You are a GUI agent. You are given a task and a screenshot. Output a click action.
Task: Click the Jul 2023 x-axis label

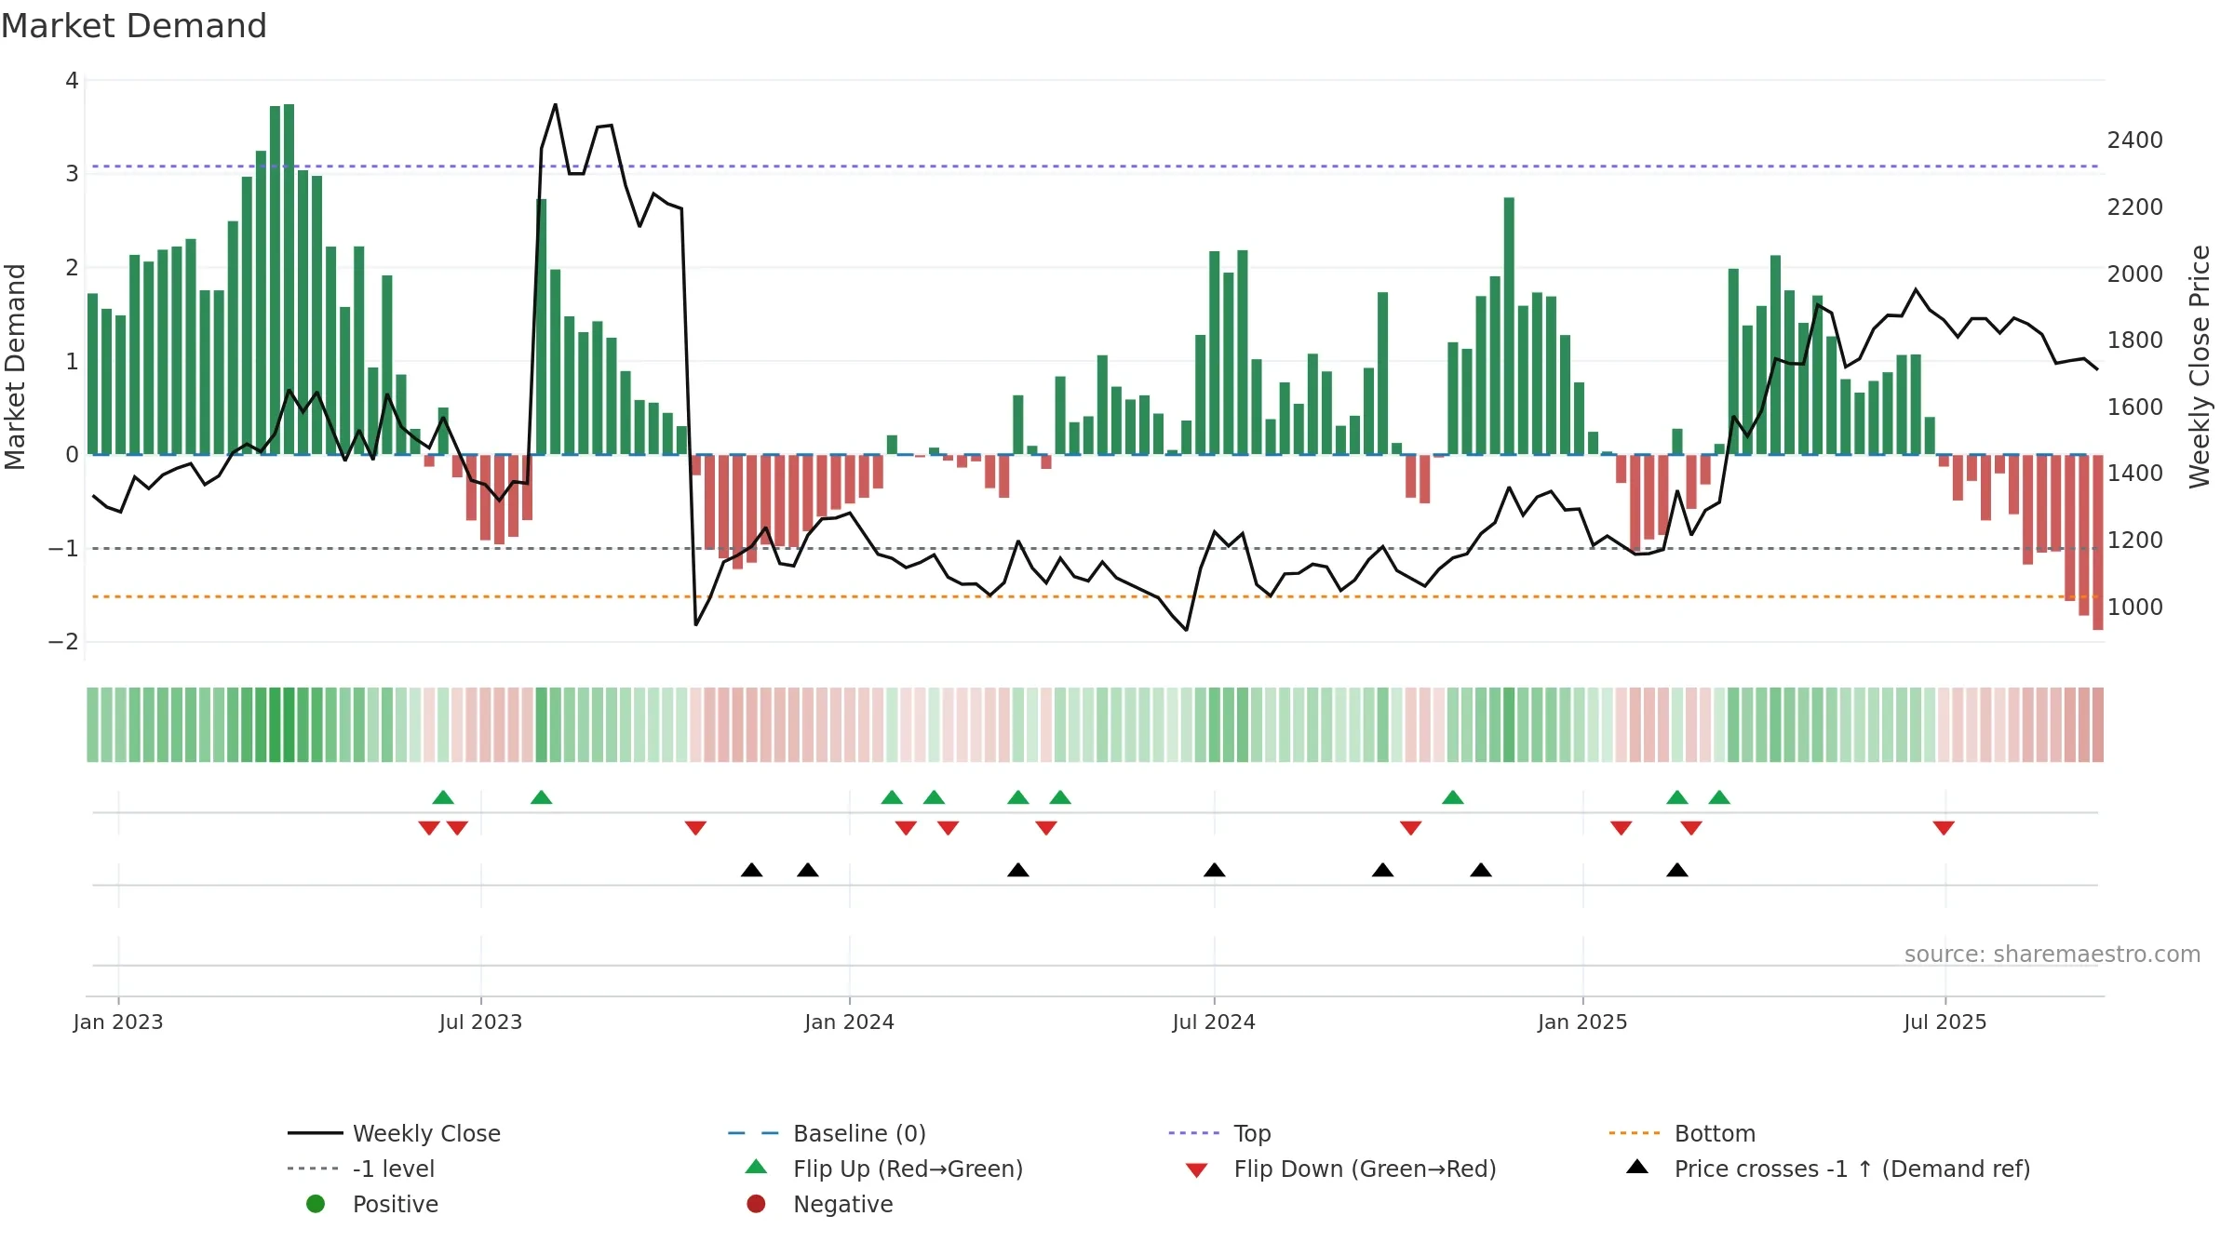click(x=481, y=1022)
